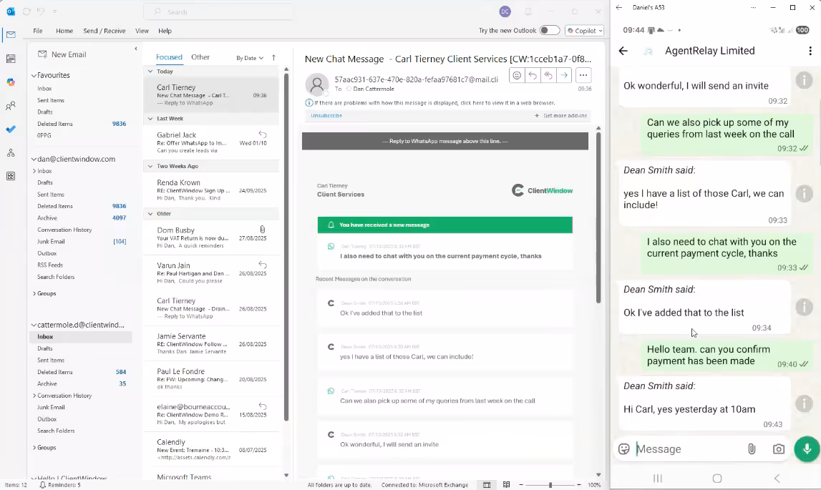821x490 pixels.
Task: Open the Send / Receive tab
Action: click(x=105, y=31)
